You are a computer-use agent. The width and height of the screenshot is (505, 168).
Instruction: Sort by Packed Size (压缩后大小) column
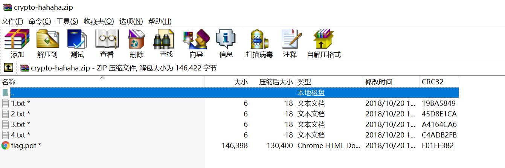[x=273, y=82]
